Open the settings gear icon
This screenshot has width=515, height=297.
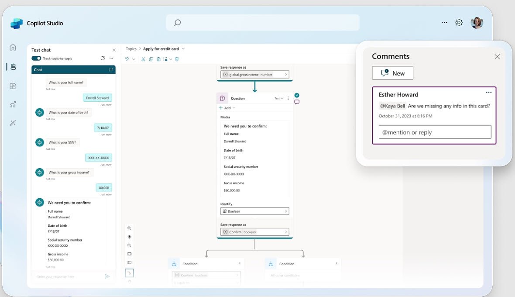point(459,22)
